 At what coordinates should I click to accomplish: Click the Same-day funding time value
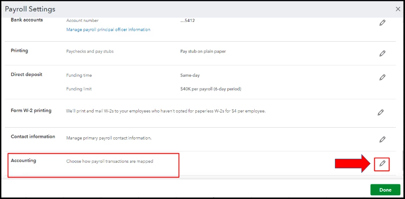point(190,75)
